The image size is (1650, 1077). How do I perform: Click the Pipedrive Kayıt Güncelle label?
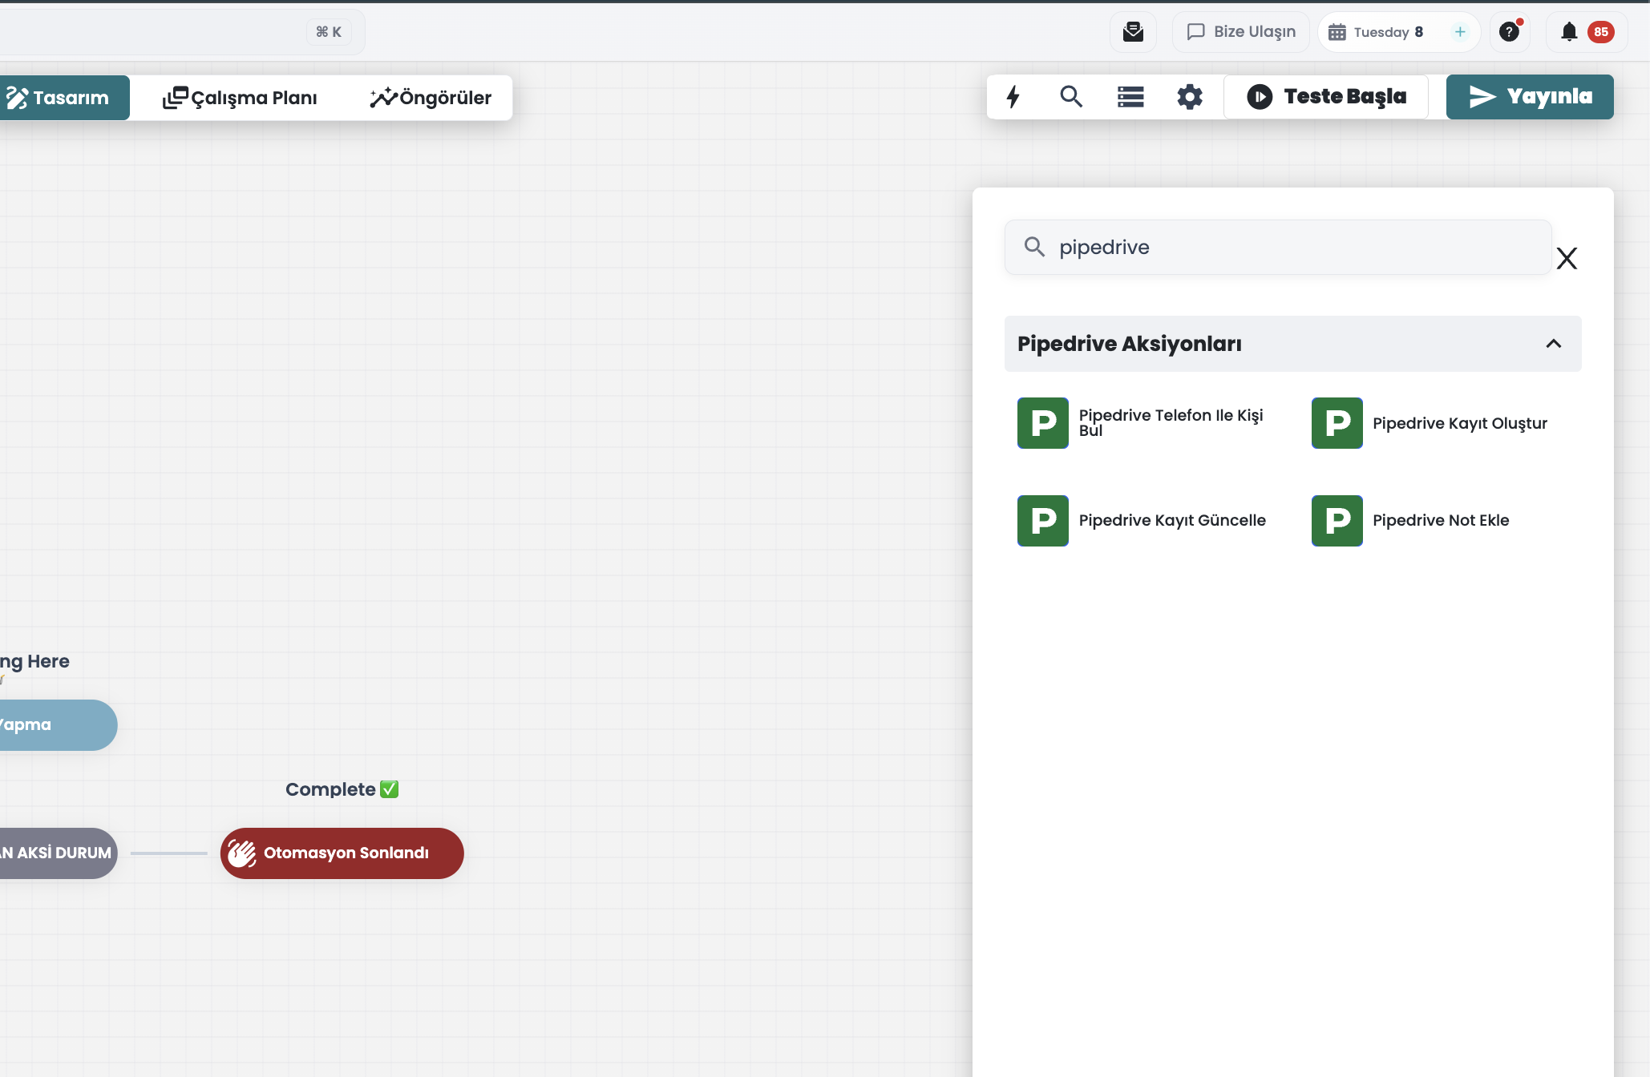pos(1172,520)
